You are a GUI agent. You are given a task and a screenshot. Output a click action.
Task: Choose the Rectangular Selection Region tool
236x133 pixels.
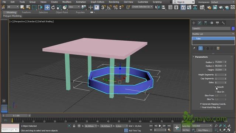point(34,7)
